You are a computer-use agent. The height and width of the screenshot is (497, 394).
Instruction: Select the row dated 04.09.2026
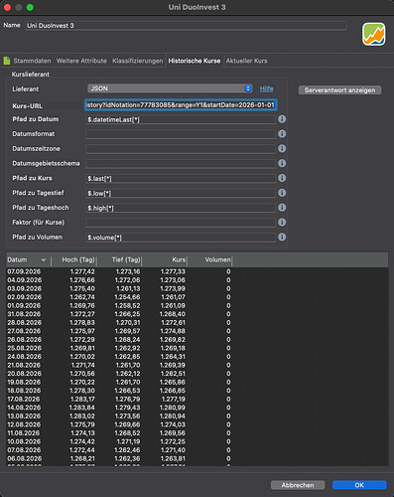point(197,280)
